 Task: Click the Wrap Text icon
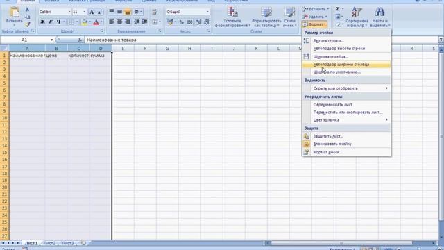pyautogui.click(x=155, y=12)
